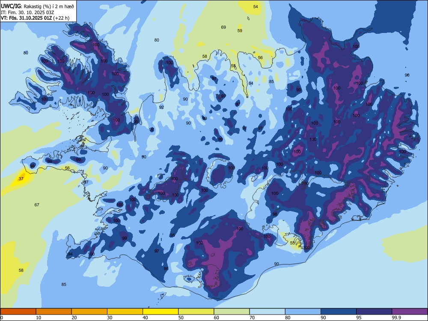
Task: Click the title text 'Rakastig (%) í 2 m hæð'
Action: [x=49, y=6]
